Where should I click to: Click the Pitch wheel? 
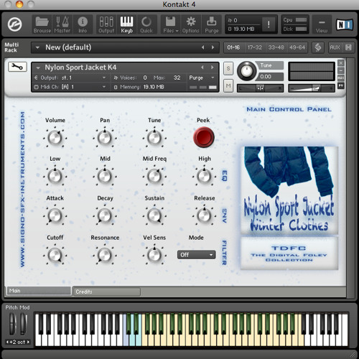12,324
